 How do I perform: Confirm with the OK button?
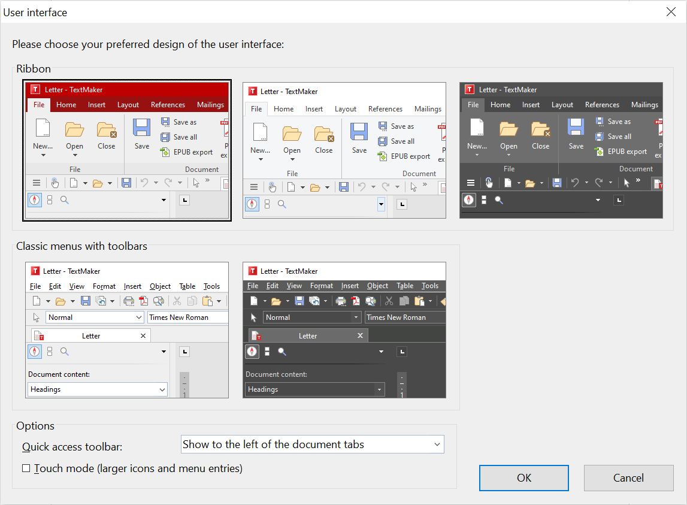524,478
